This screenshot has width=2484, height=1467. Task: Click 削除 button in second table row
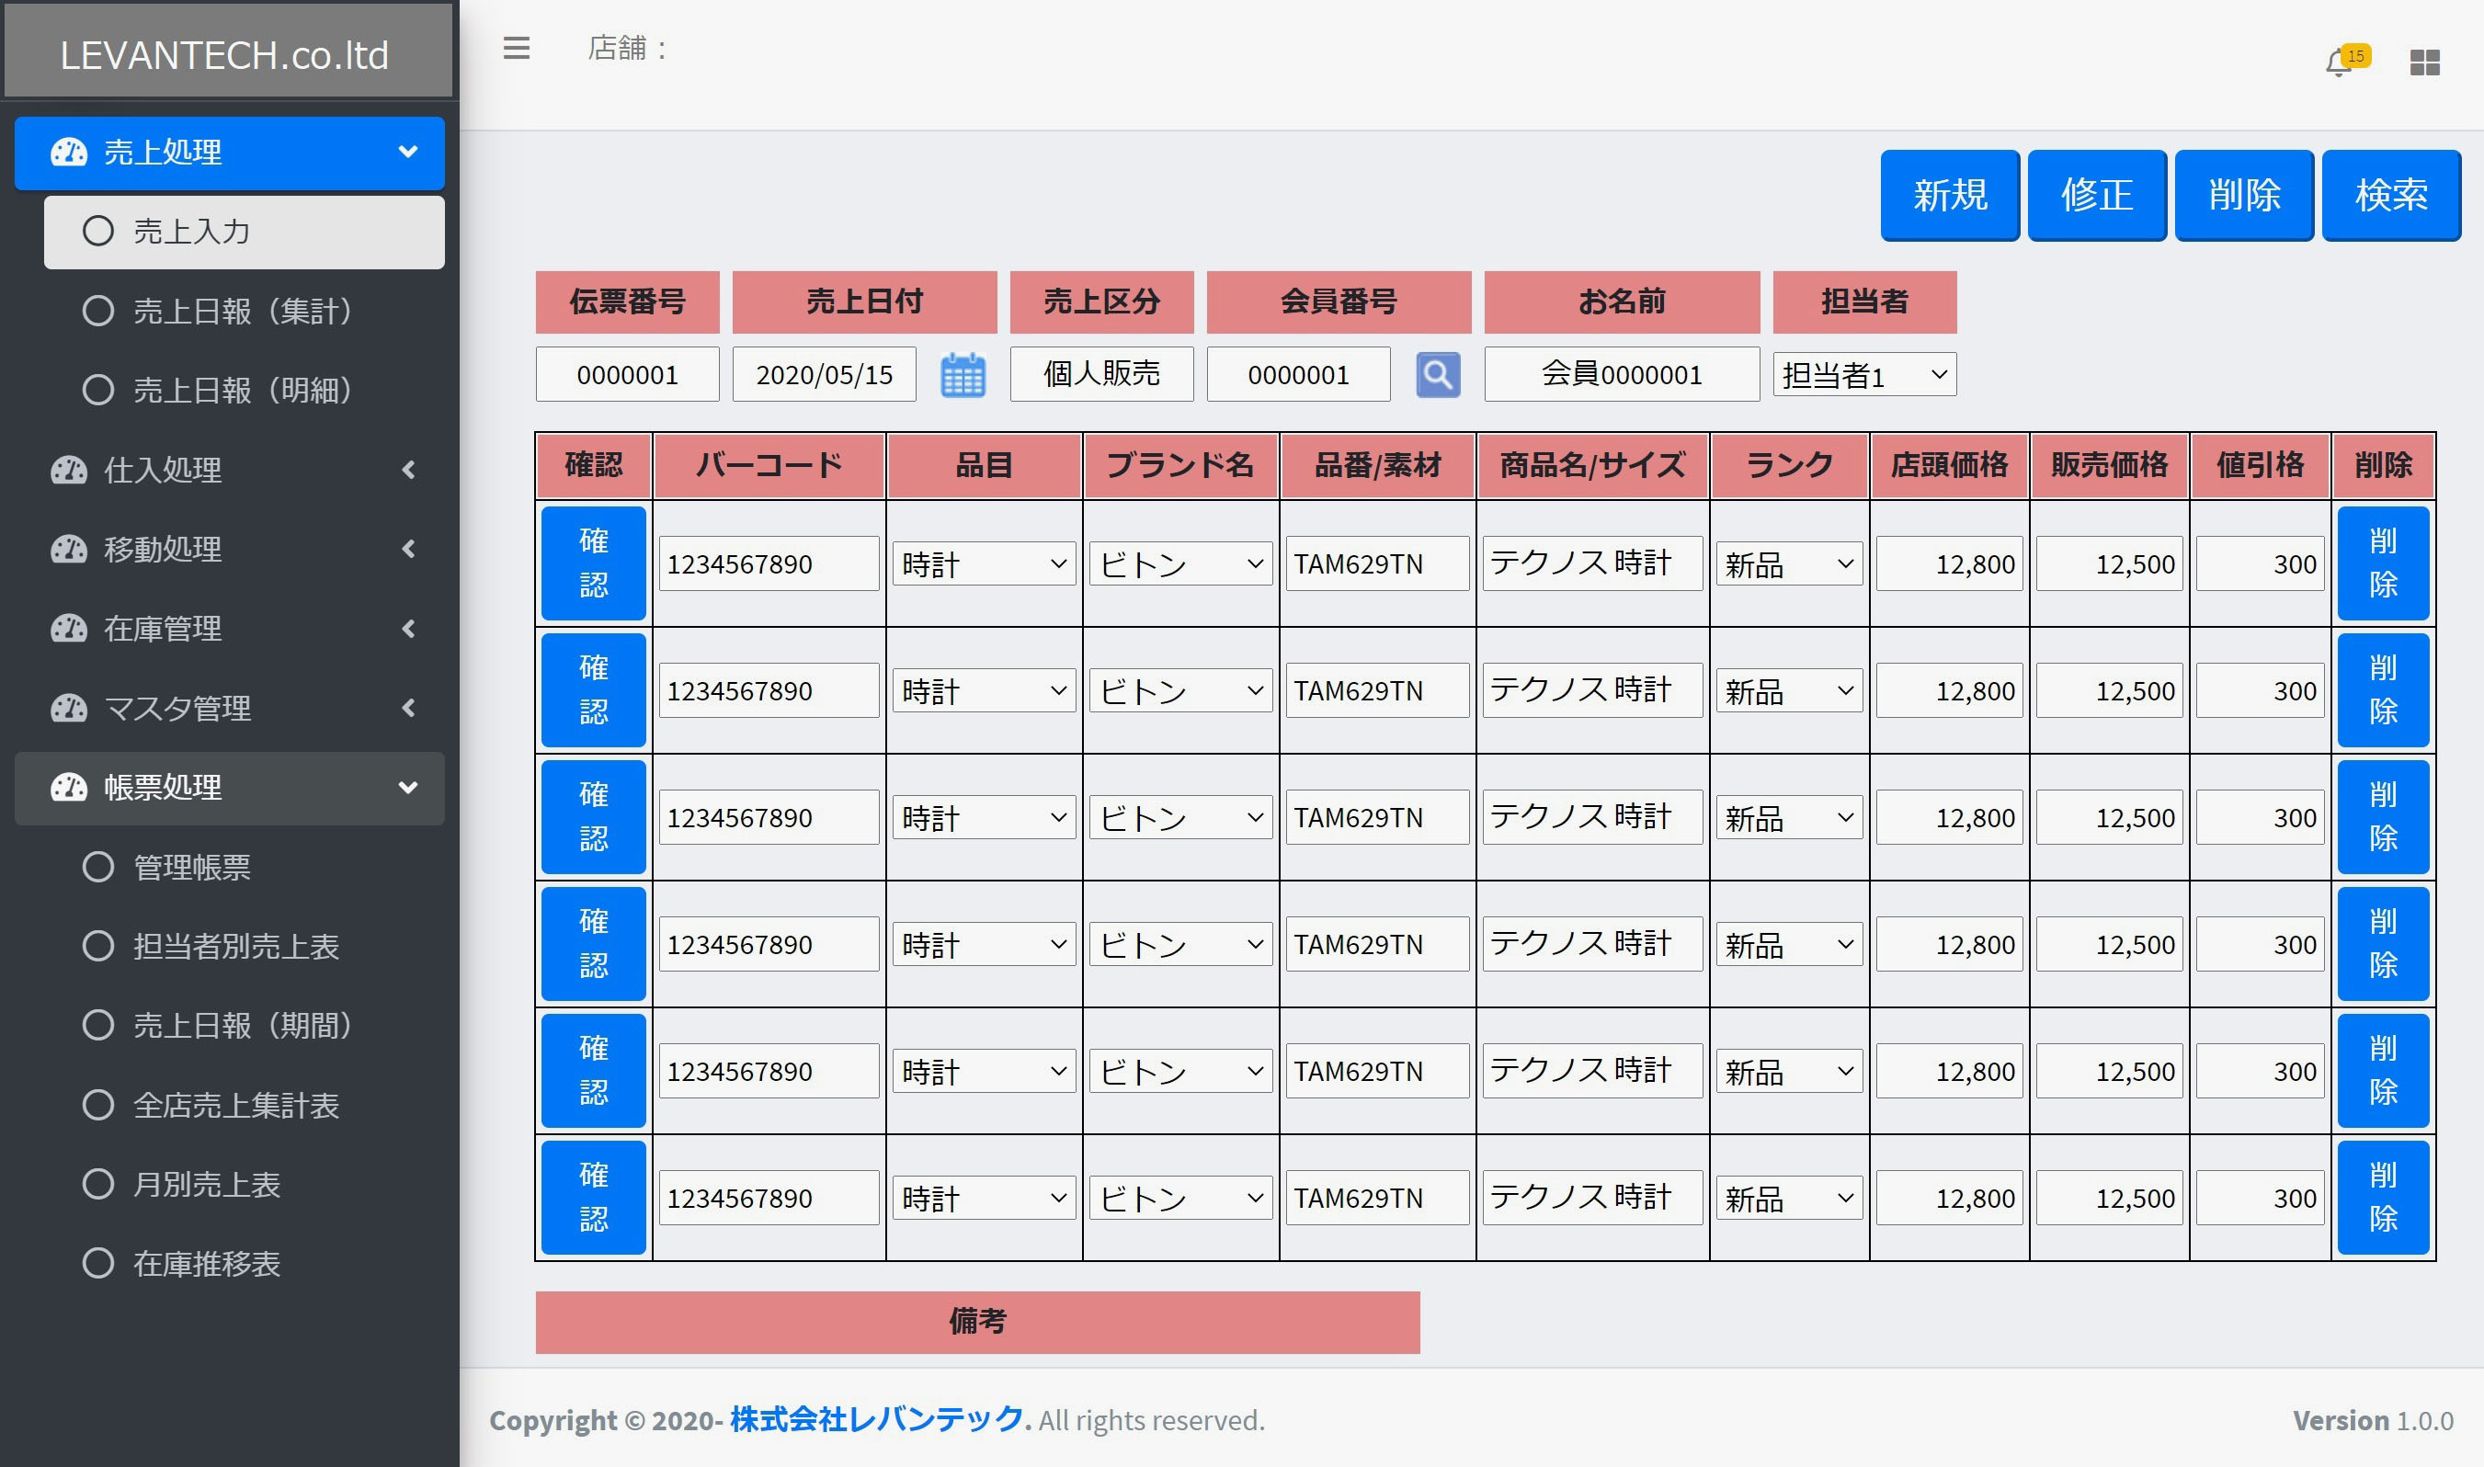tap(2383, 690)
